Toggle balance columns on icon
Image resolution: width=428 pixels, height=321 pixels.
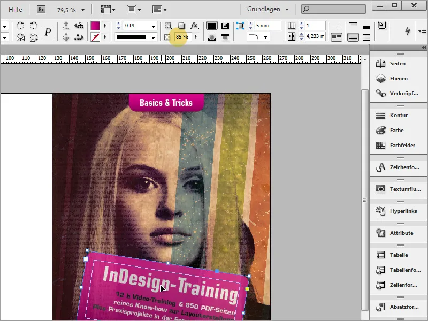click(336, 26)
